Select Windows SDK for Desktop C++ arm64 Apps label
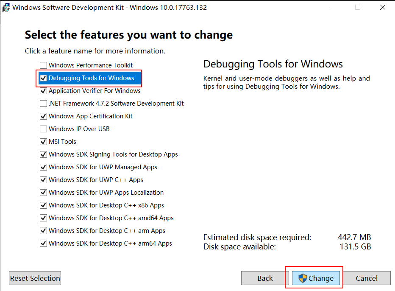This screenshot has width=395, height=291. coord(110,243)
